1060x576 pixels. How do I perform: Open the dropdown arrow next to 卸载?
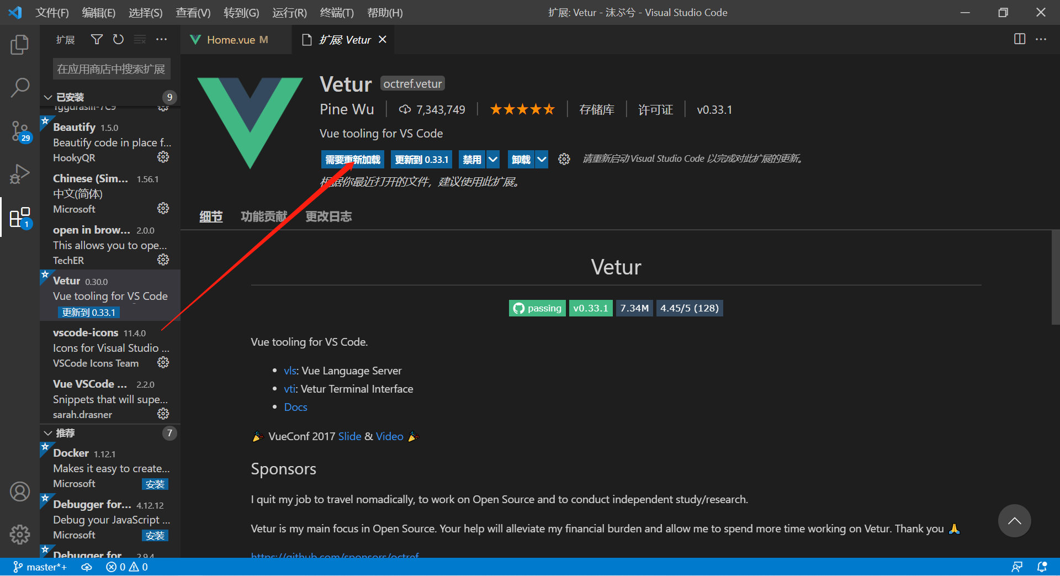click(x=542, y=159)
